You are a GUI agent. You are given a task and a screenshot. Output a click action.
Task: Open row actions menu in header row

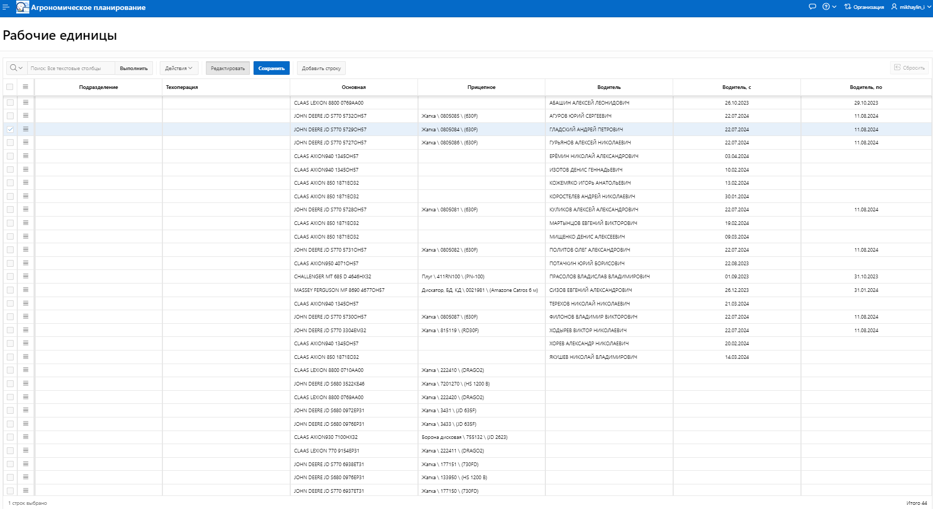pos(25,87)
